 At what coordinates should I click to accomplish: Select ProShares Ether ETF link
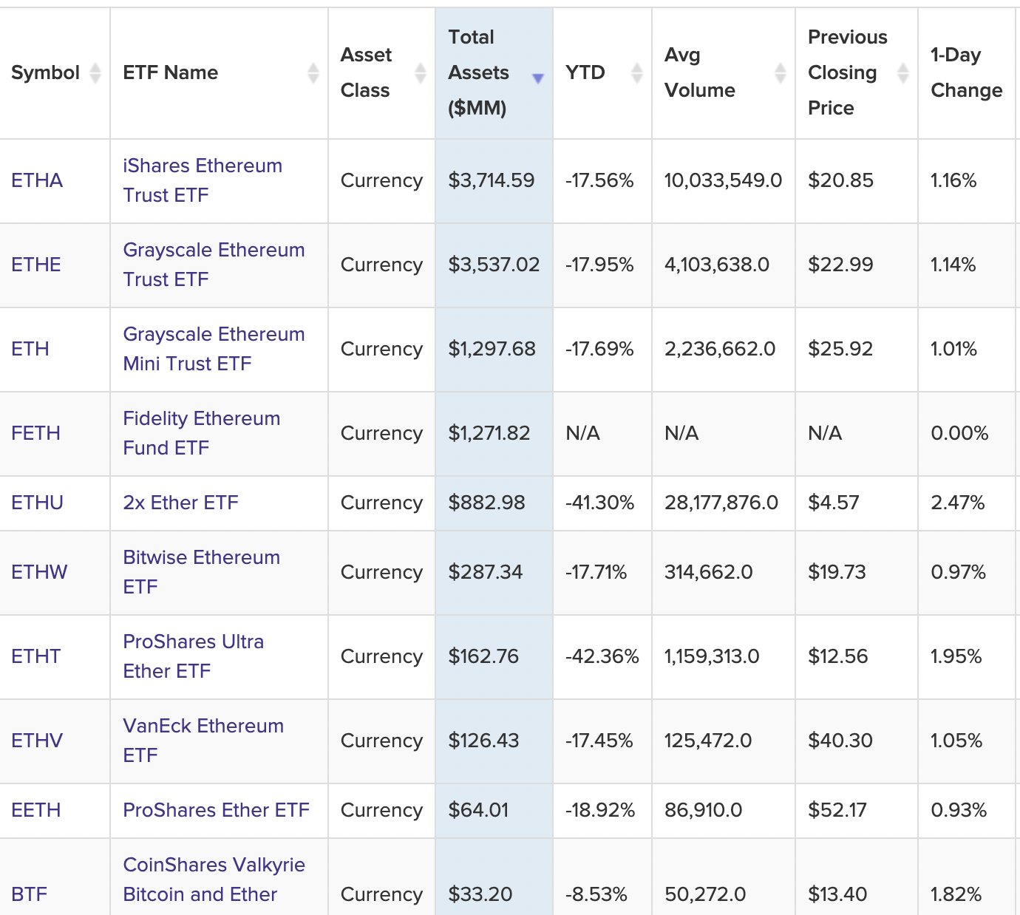click(x=216, y=810)
